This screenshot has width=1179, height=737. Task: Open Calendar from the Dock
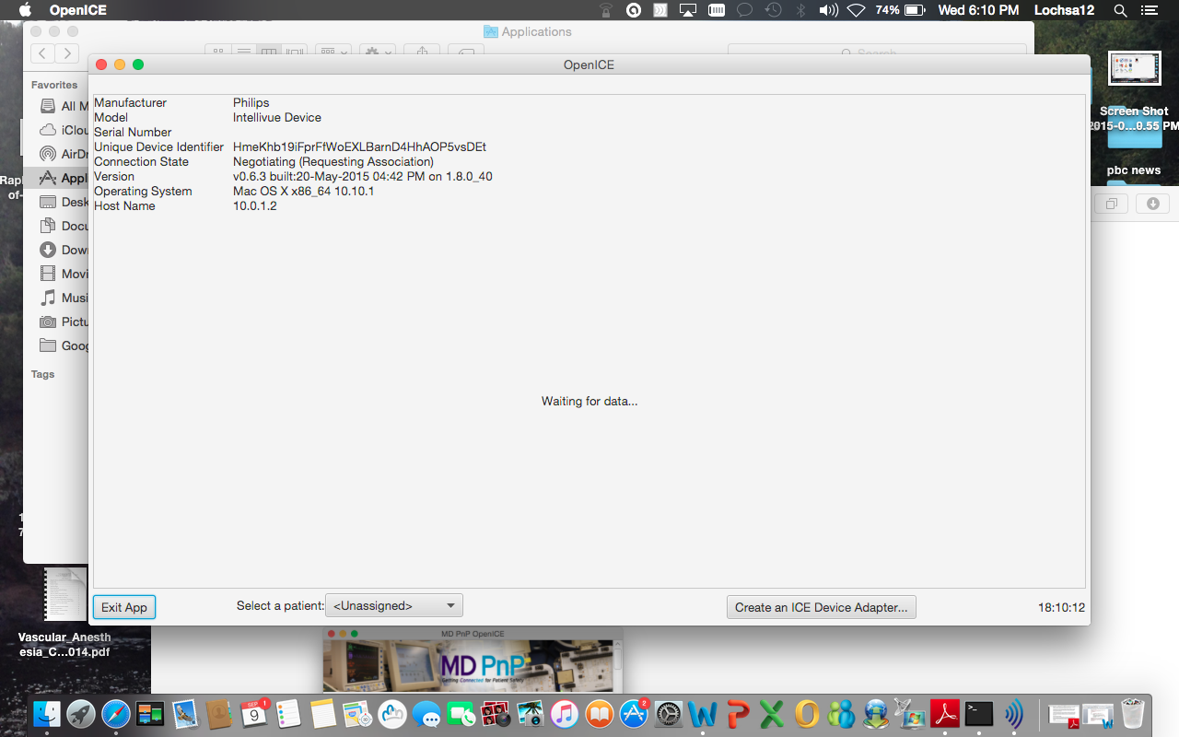tap(253, 713)
